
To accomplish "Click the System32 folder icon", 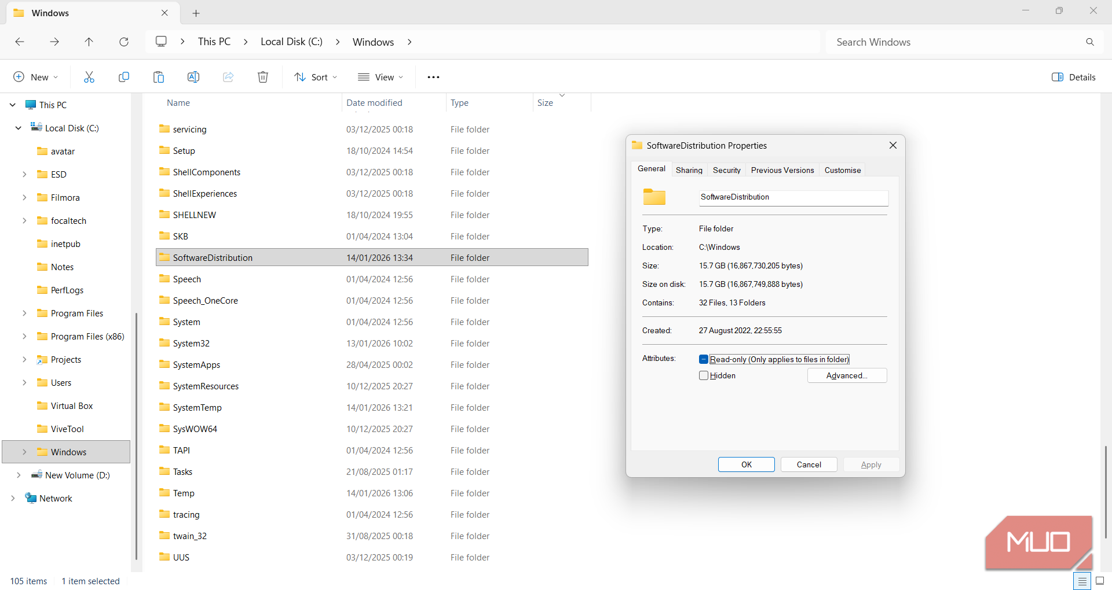I will click(164, 343).
